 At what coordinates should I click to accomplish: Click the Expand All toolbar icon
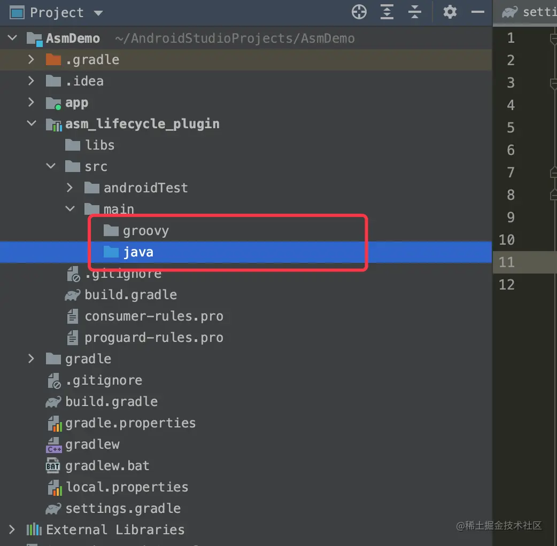point(387,12)
